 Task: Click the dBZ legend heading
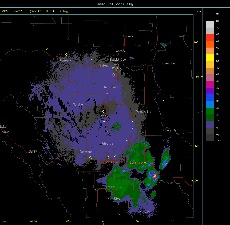click(x=216, y=14)
